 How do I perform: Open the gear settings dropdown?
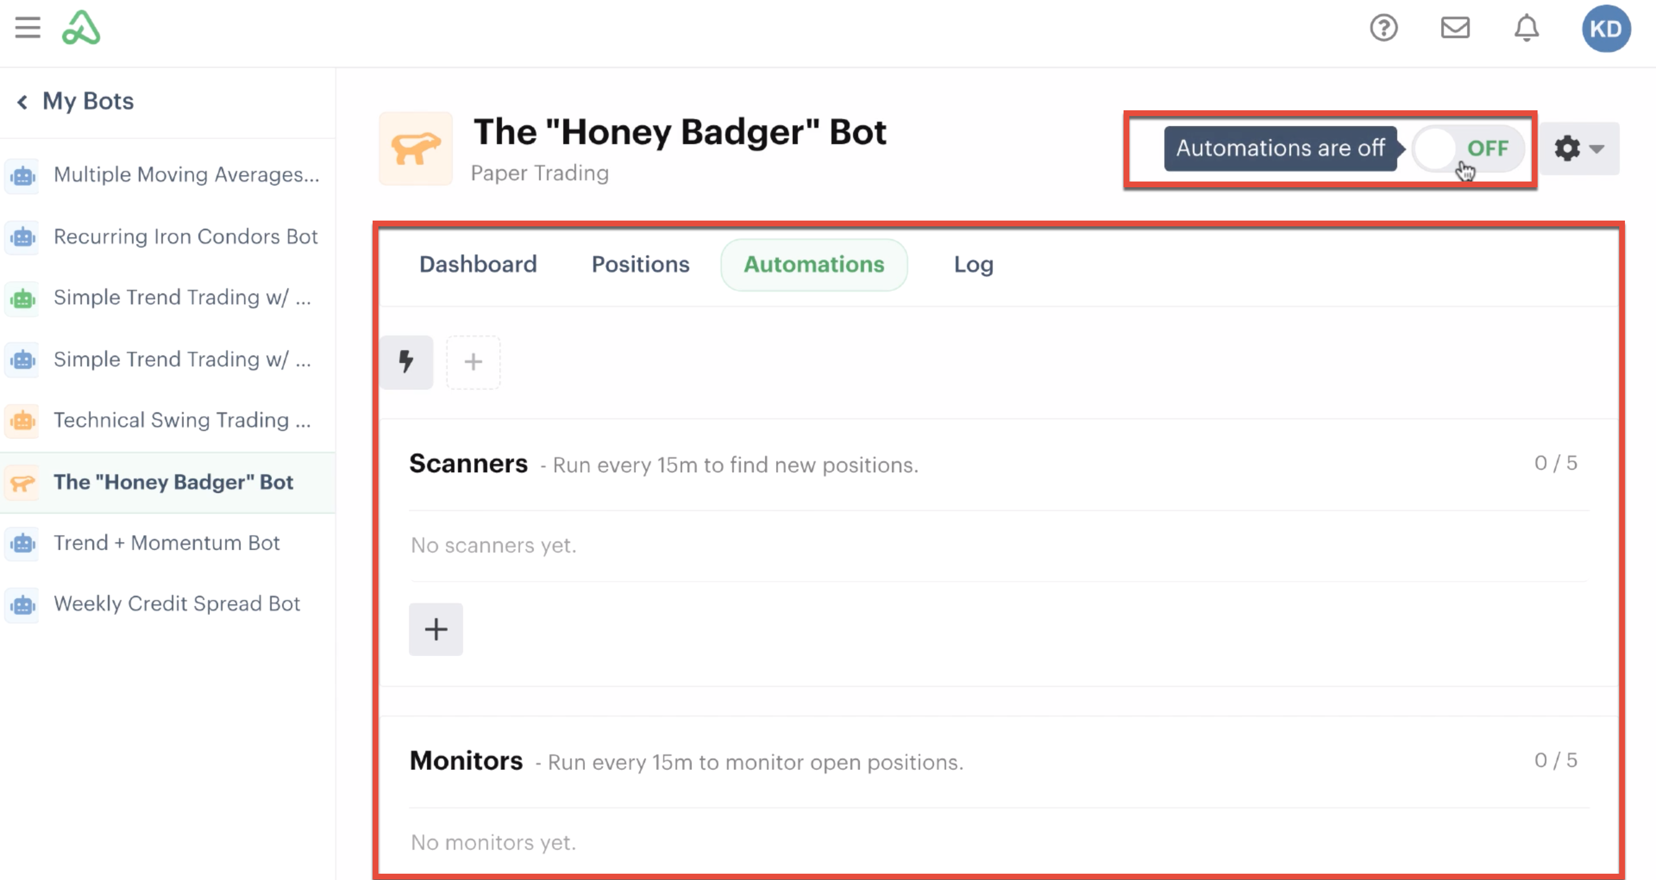point(1579,148)
